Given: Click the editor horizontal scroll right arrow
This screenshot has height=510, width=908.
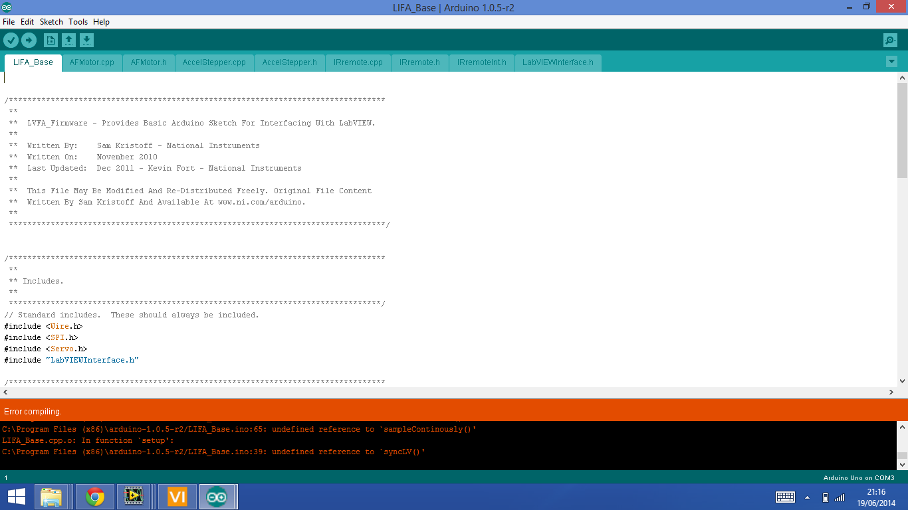Looking at the screenshot, I should [891, 392].
